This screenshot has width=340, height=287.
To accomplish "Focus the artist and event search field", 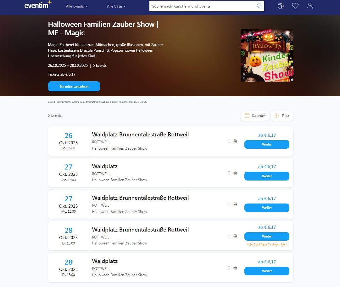I will [203, 6].
